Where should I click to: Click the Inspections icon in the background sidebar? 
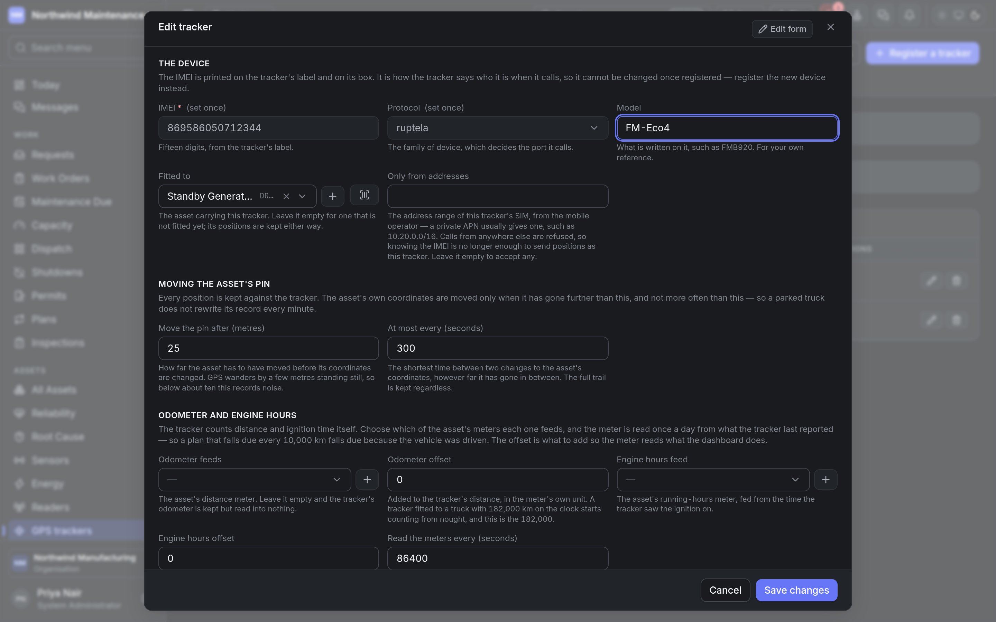tap(19, 343)
